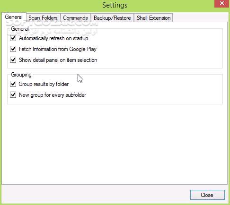This screenshot has height=205, width=230.
Task: Select the Backup/Restore tab
Action: [x=112, y=18]
